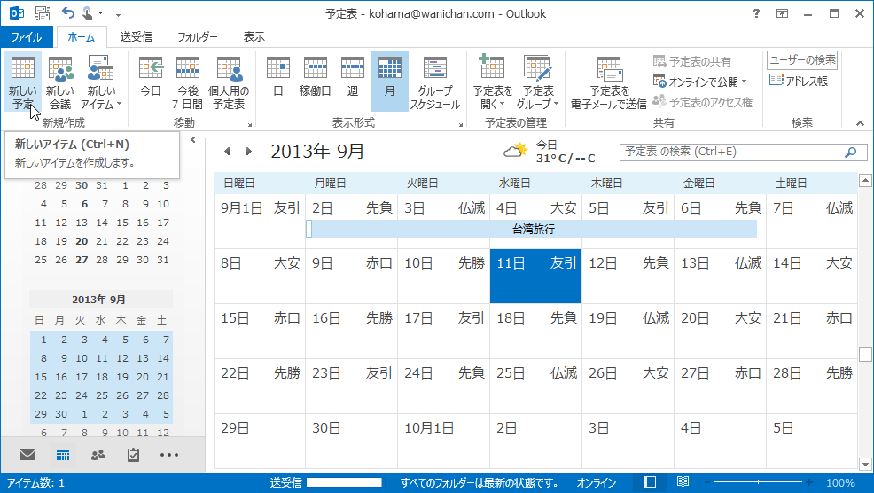This screenshot has width=874, height=493.
Task: Send the calendar by e-mail (予定表を電子メールで送信)
Action: tap(609, 82)
